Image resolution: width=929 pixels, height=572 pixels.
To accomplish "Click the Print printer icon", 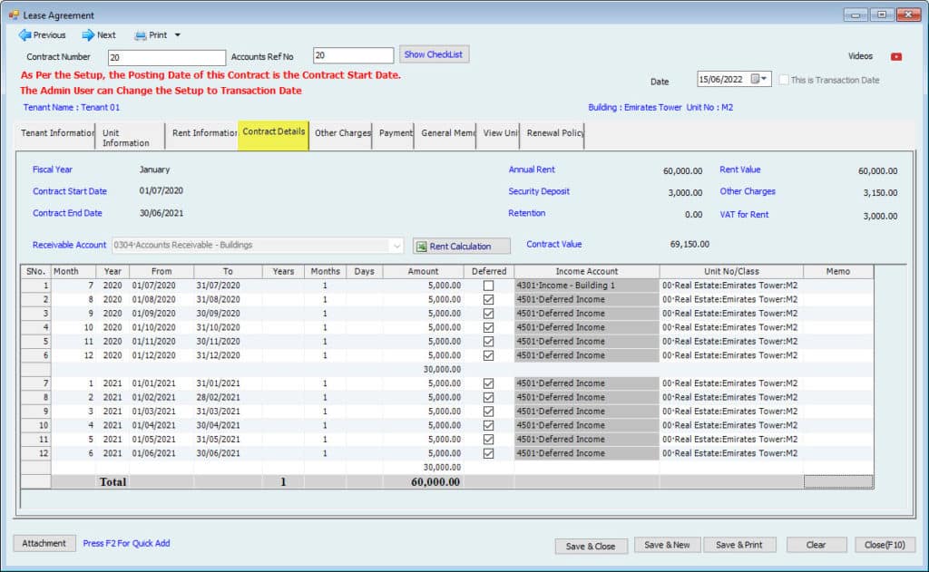I will pos(141,35).
